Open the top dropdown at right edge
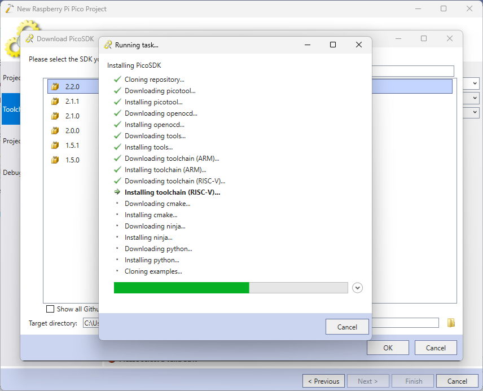The image size is (483, 391). tap(475, 84)
